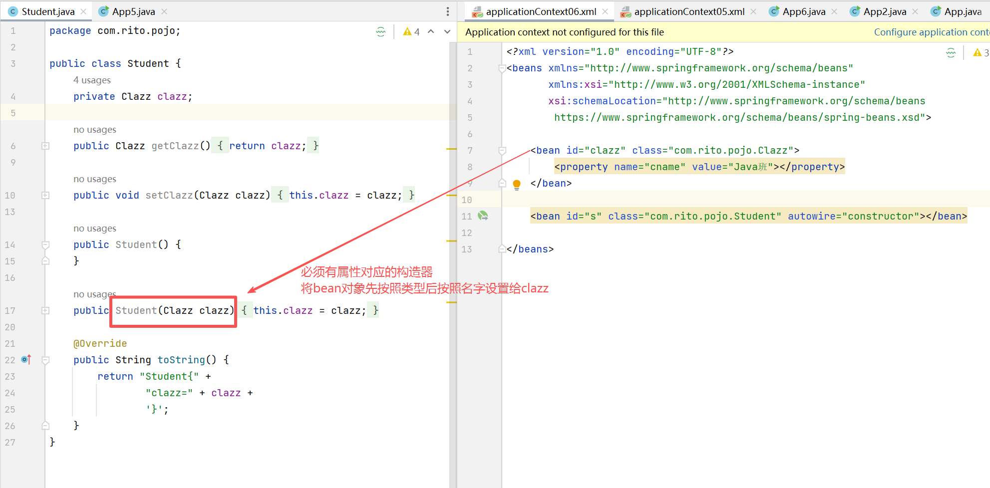The image size is (990, 488).
Task: Open the yellow lightbulb quick-fix on line 9
Action: pyautogui.click(x=517, y=184)
